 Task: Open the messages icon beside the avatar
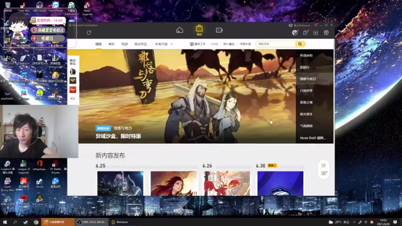[x=305, y=33]
